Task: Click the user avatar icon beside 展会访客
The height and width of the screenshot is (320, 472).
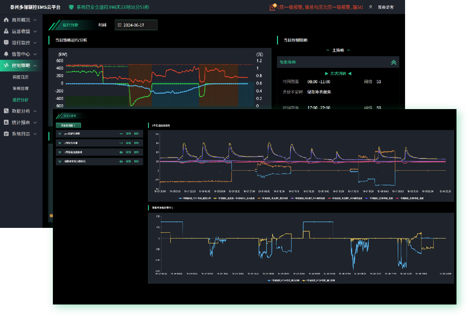Action: point(371,7)
